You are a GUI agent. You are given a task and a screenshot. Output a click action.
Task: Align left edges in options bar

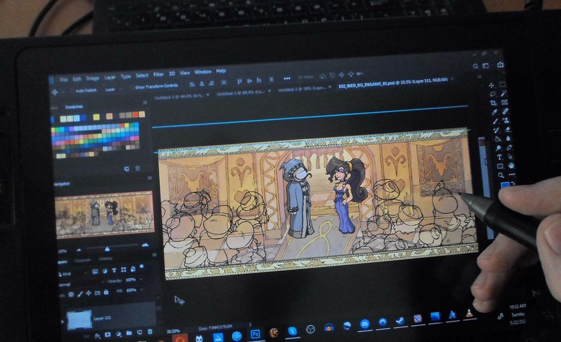[192, 85]
